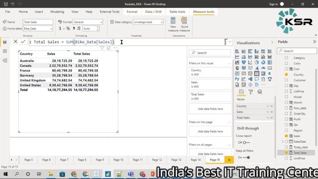Open the Format dropdown showing General

(88, 22)
